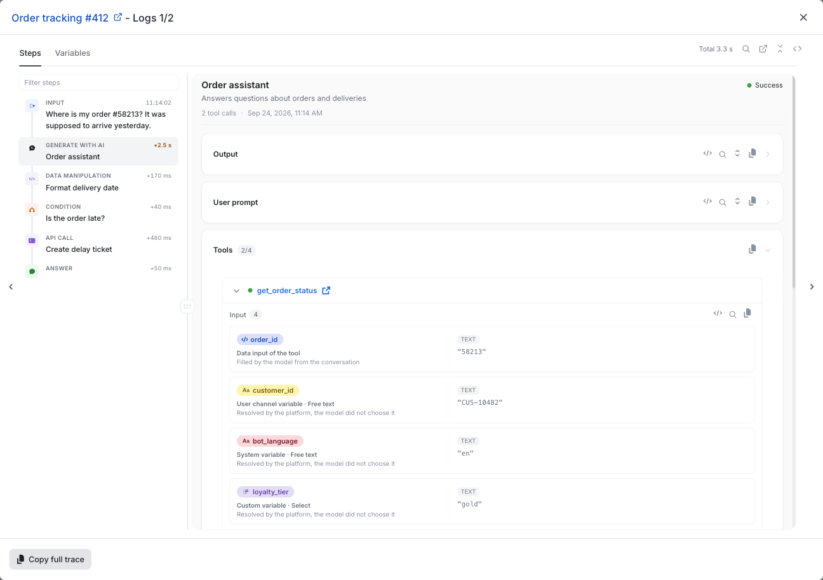Toggle raw code view icon in the top toolbar
823x580 pixels.
pos(797,49)
